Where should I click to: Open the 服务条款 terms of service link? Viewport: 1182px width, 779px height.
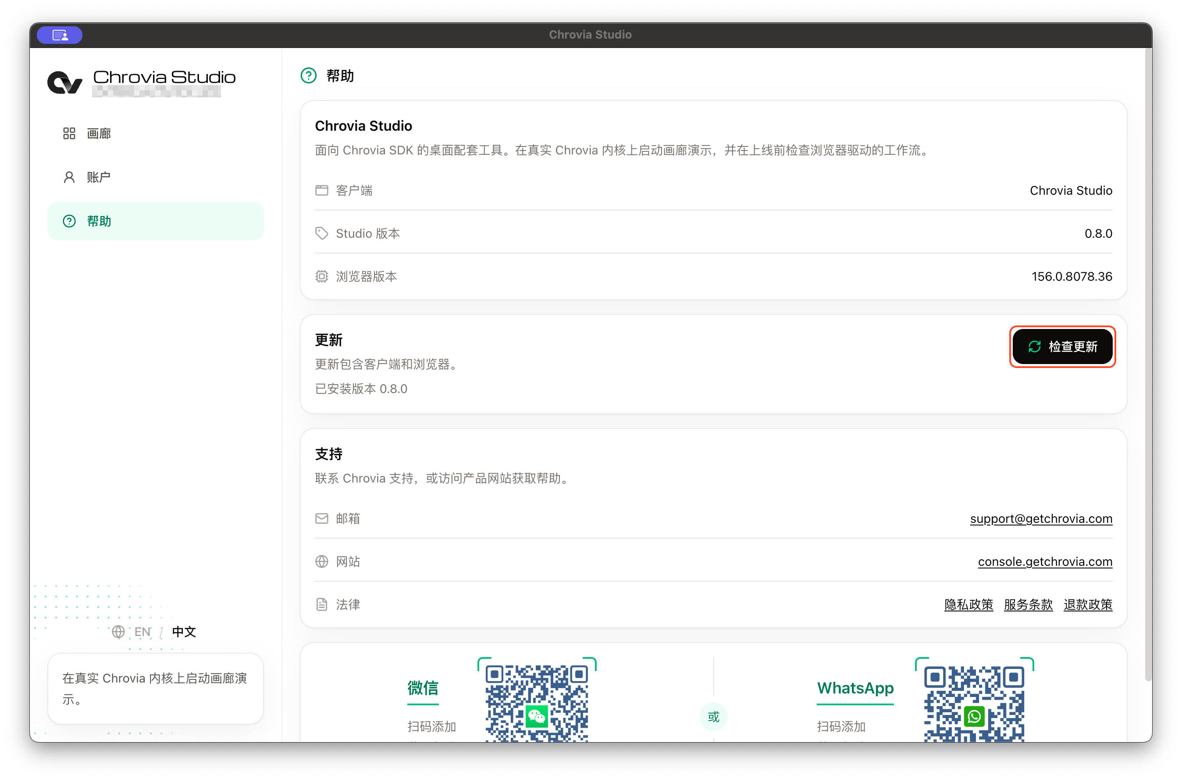1028,604
